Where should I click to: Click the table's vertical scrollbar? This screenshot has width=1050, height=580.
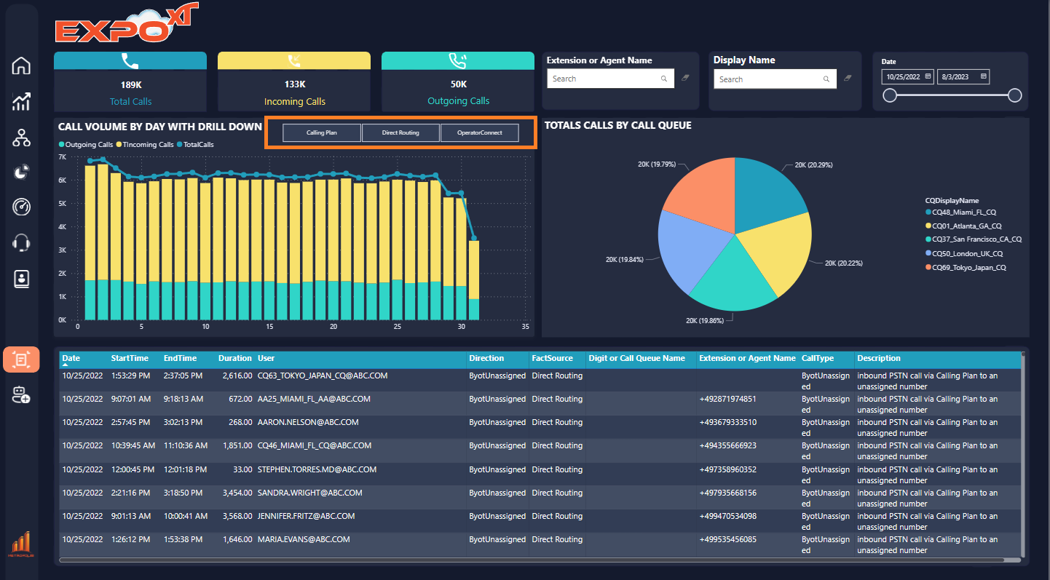1023,455
